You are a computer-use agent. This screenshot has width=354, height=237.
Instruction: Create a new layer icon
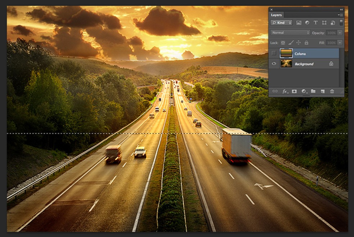(323, 91)
